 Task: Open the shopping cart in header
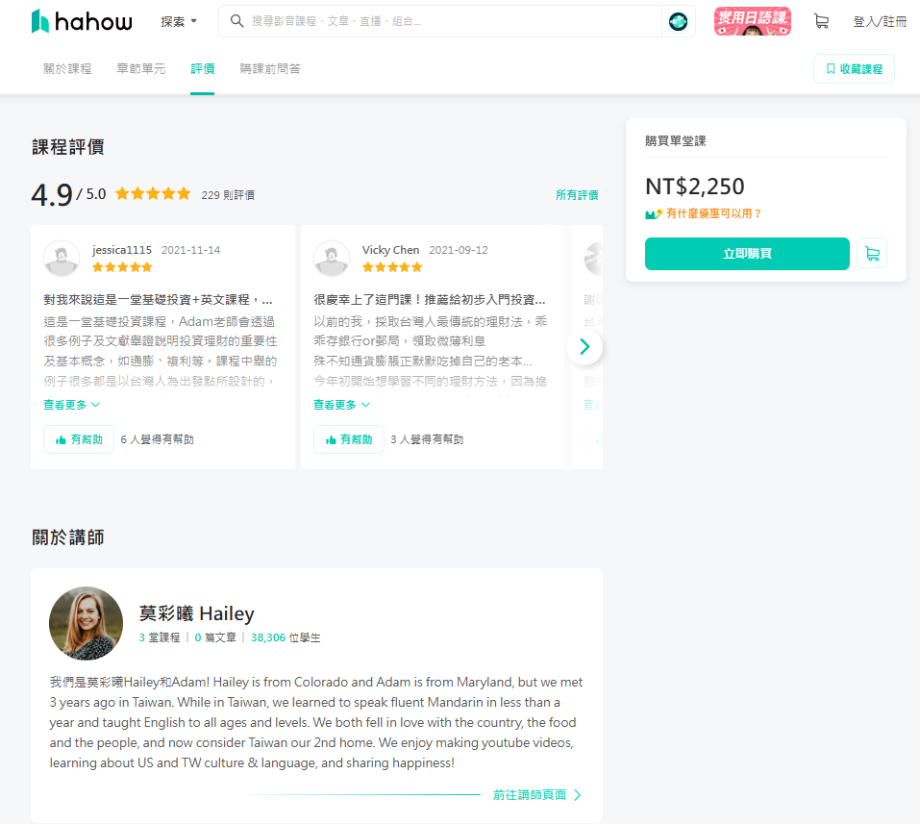[820, 21]
